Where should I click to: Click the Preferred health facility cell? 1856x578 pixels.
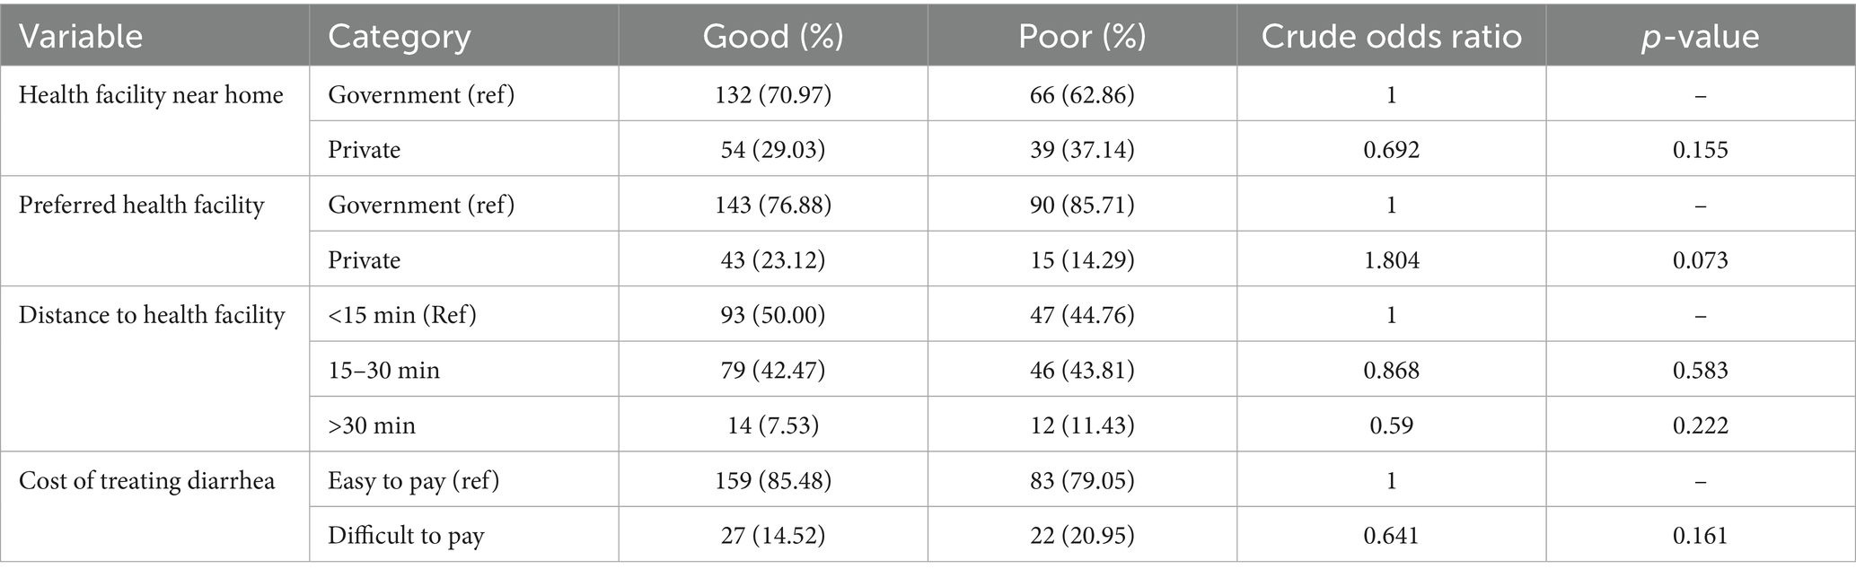tap(142, 206)
